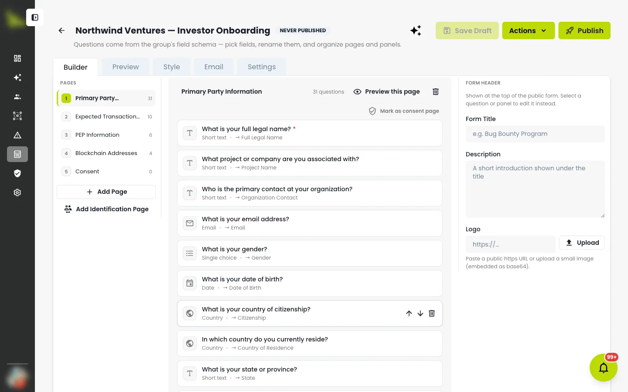Select the 'What is your email address?' question
This screenshot has width=628, height=392.
click(310, 223)
